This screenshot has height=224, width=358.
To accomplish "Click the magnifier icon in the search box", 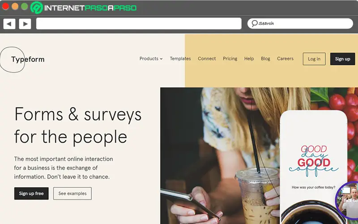I will click(255, 23).
